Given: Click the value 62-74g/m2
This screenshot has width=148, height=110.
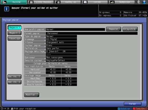Looking at the screenshot, I should [x=61, y=39].
